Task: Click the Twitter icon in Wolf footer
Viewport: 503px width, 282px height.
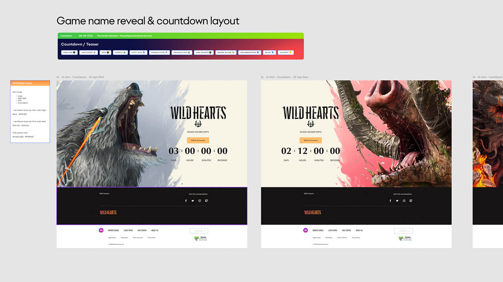Action: [x=193, y=201]
